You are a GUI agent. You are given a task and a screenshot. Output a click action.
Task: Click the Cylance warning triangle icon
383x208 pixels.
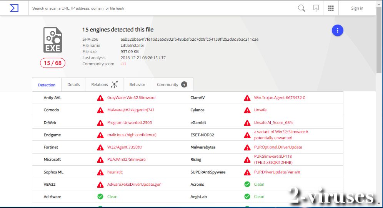247,110
